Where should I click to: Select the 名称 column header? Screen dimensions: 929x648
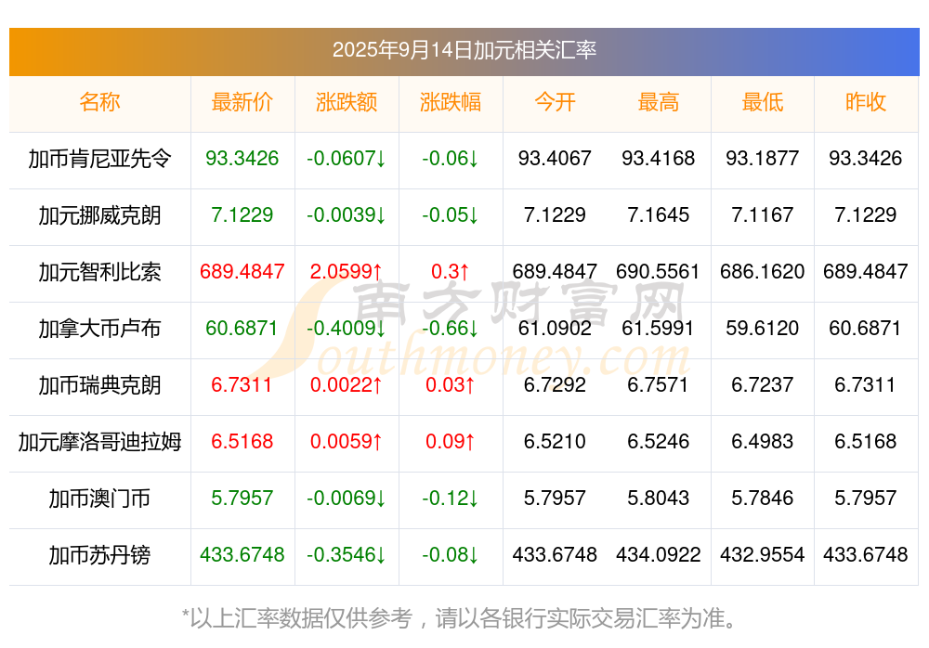[99, 102]
